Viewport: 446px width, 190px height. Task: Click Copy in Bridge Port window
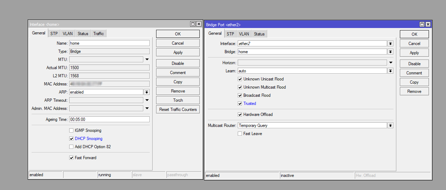point(414,82)
